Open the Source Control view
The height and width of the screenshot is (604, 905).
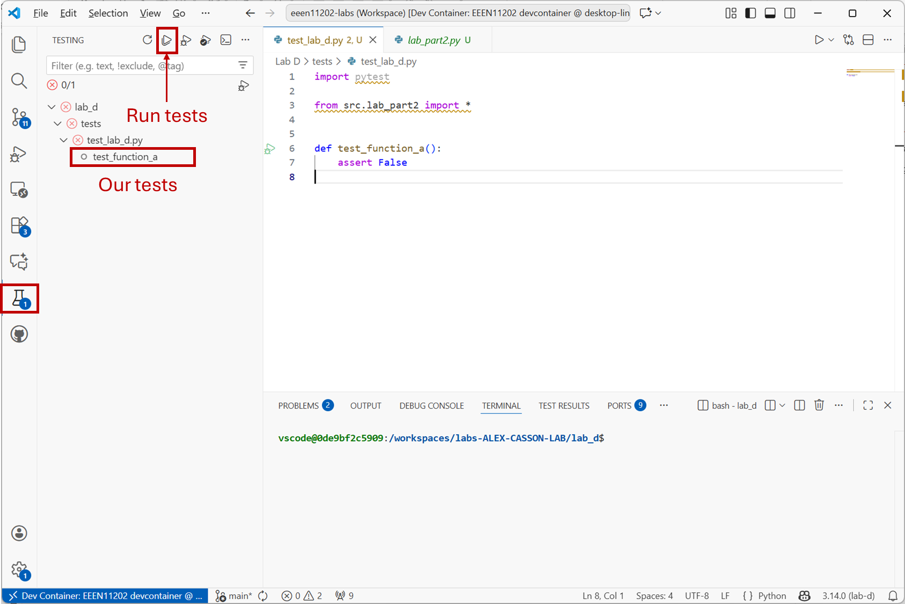click(x=19, y=117)
